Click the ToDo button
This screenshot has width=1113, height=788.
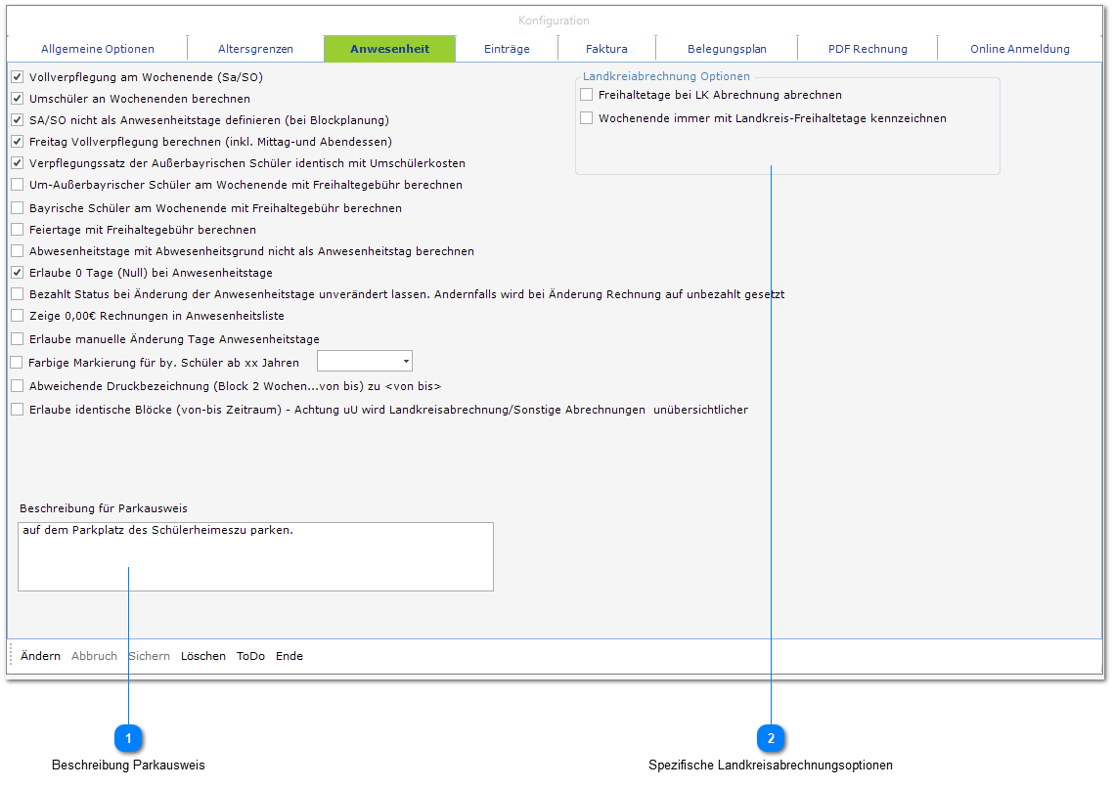pos(250,656)
